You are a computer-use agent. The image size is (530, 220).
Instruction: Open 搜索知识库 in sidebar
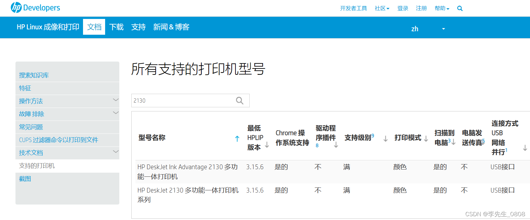(x=34, y=75)
